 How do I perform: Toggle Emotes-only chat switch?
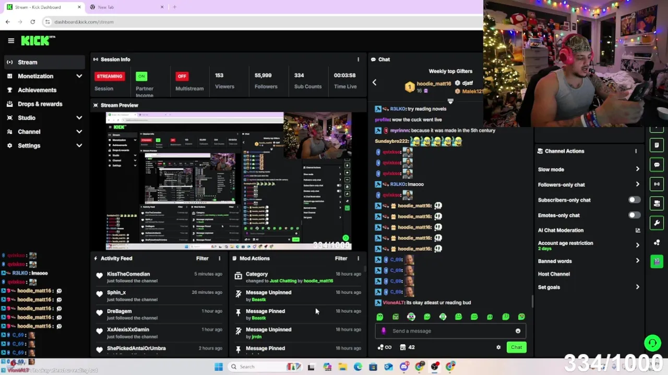634,215
